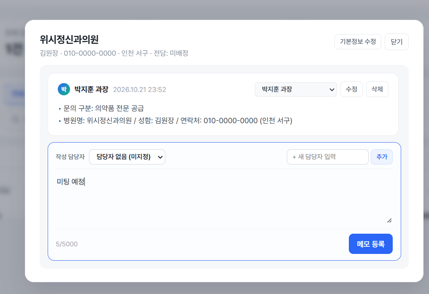Click the 기본정보 수정 button
Image resolution: width=429 pixels, height=294 pixels.
point(358,42)
